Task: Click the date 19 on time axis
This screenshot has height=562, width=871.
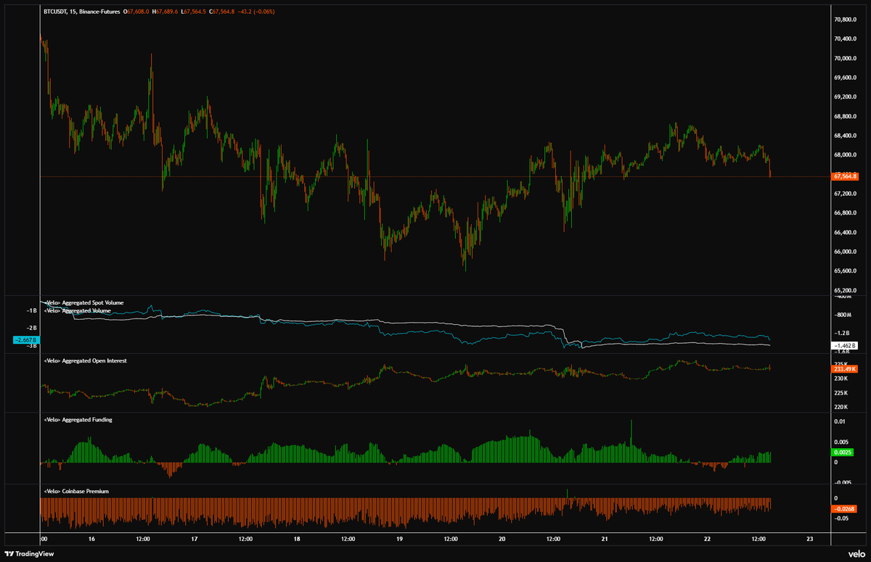Action: 399,540
